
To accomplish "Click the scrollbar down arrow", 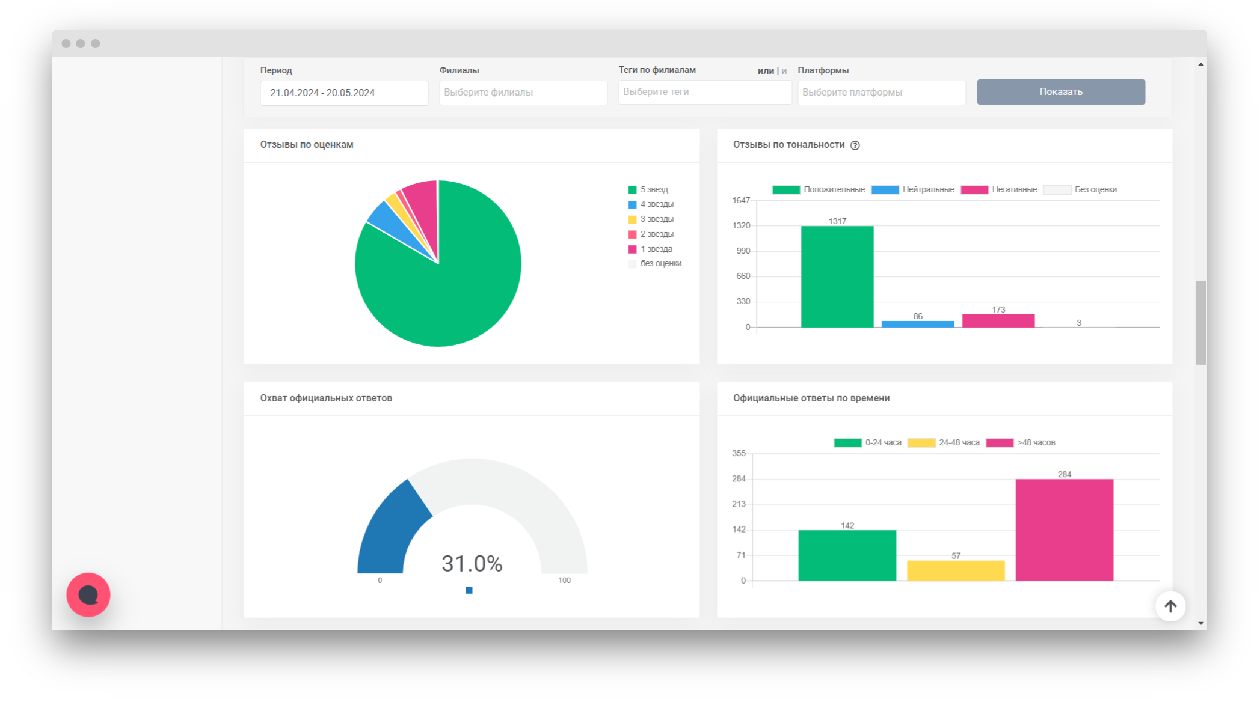I will point(1201,624).
